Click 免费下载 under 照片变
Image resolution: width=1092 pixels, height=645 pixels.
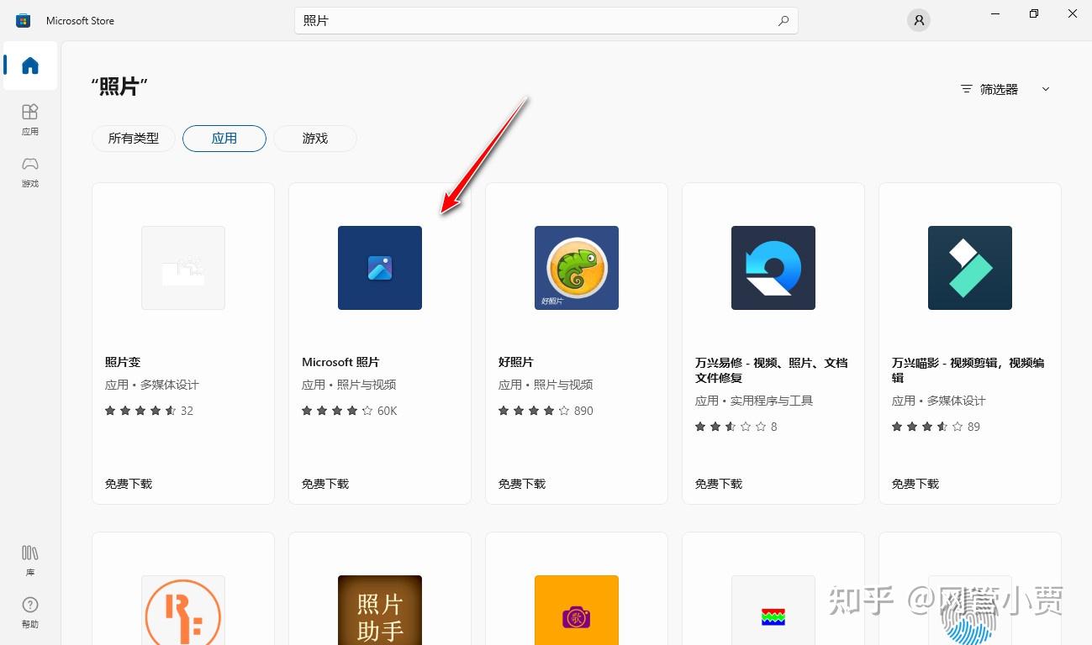129,484
